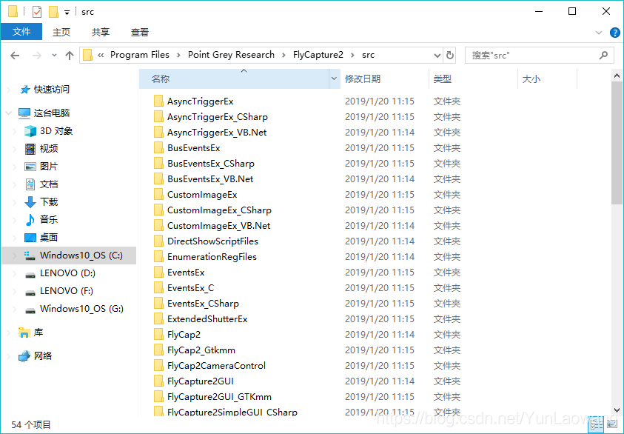Switch to details view layout icon
The height and width of the screenshot is (434, 624).
tap(597, 425)
